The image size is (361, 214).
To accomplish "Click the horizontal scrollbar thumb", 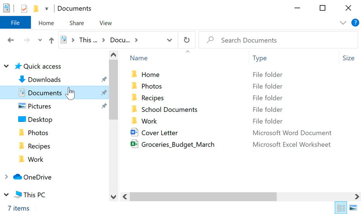I will click(x=203, y=197).
